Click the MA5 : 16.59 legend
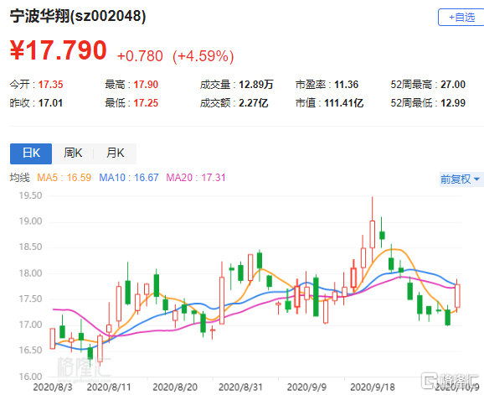The width and height of the screenshot is (484, 395). coord(64,178)
